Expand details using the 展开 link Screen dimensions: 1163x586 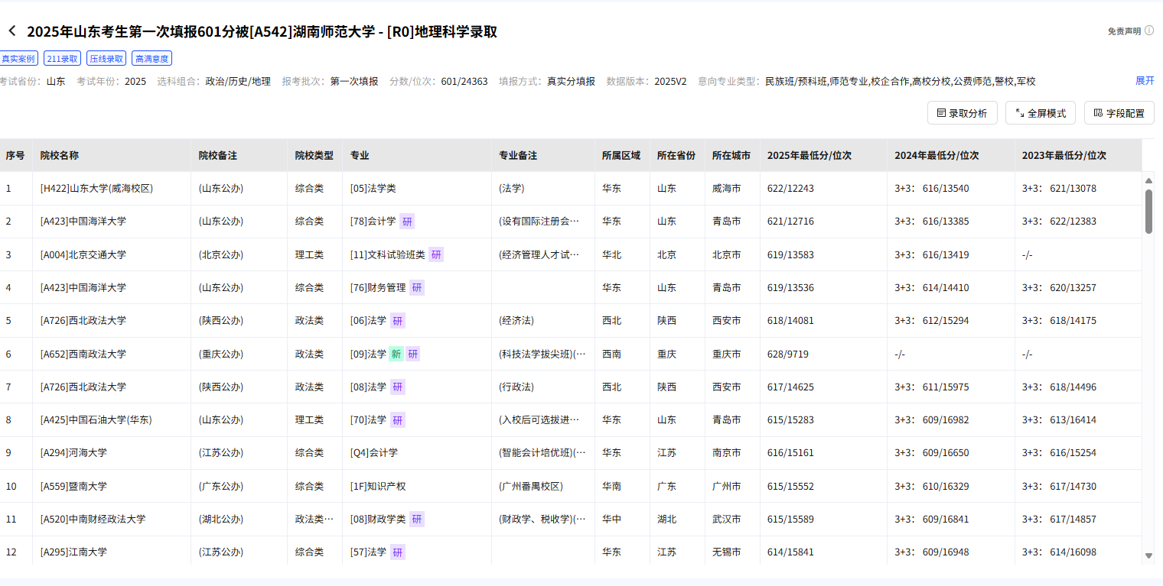coord(1145,80)
